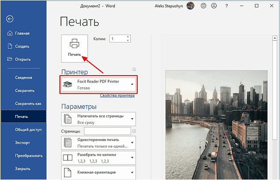This screenshot has width=280, height=180.
Task: Choose Закрыть to close the document
Action: (x=22, y=168)
